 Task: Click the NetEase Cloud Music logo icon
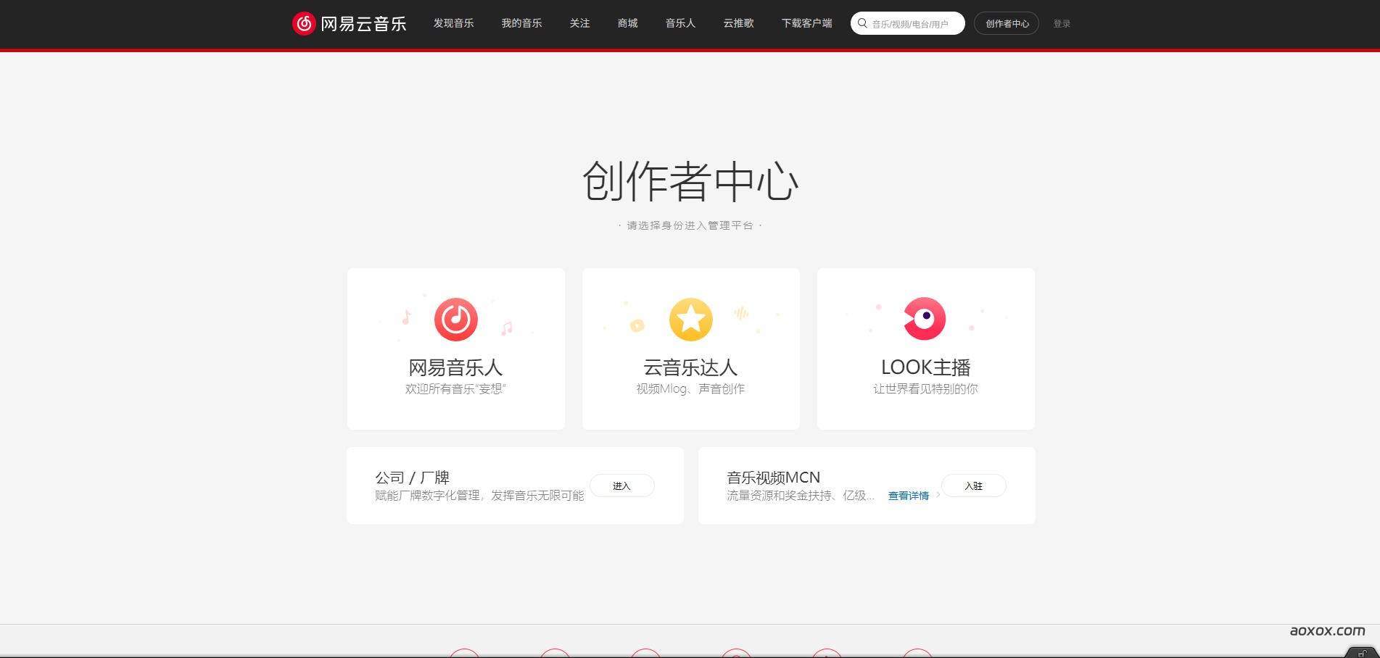tap(304, 23)
